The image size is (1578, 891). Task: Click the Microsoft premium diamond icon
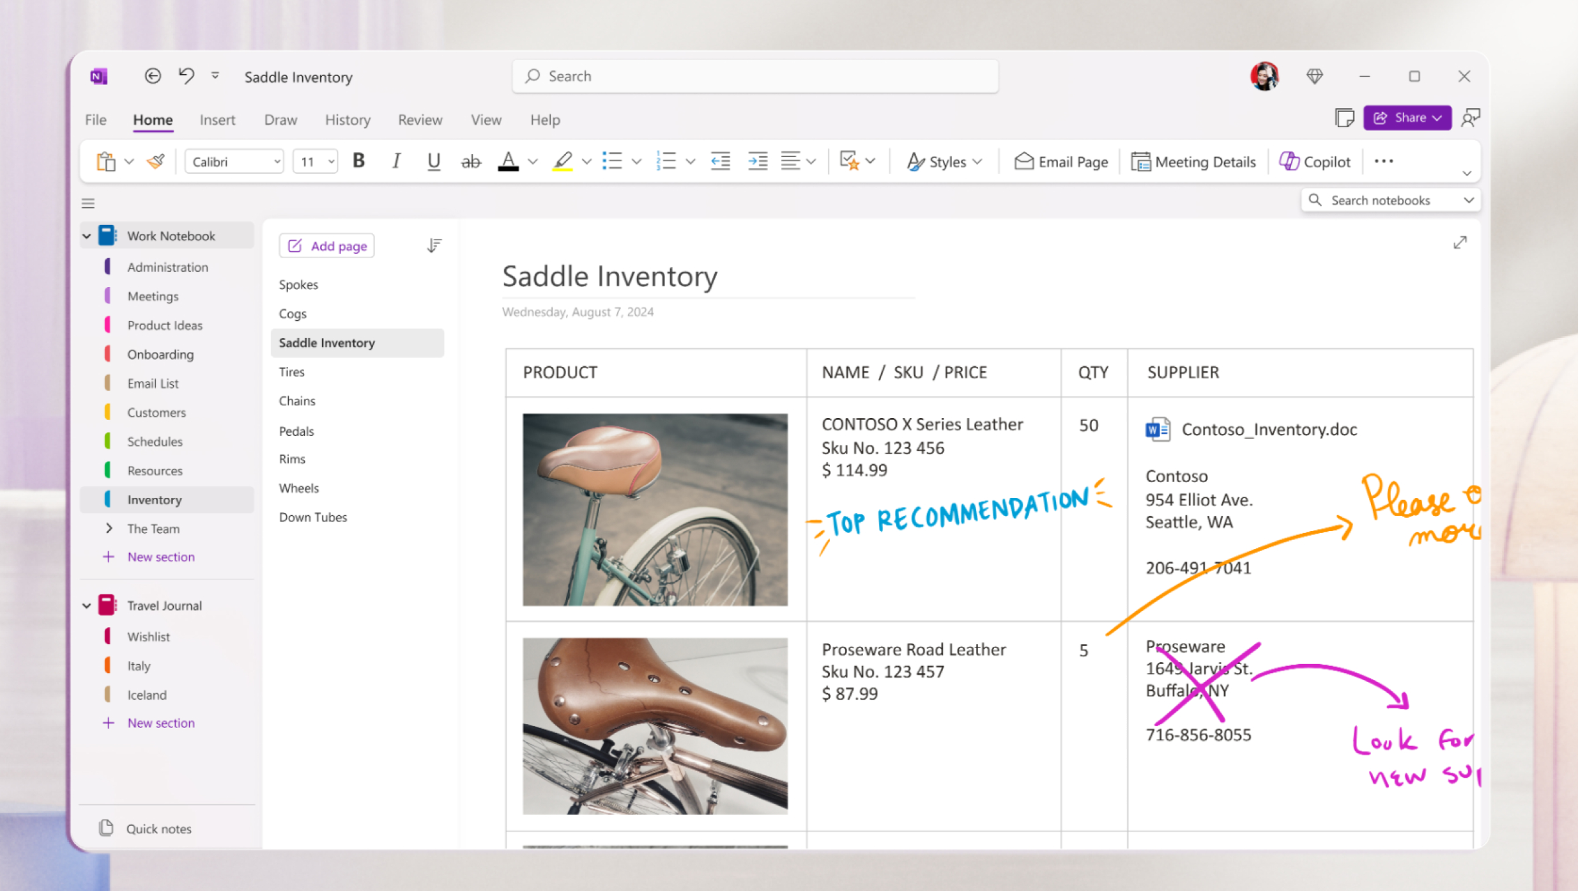click(x=1315, y=77)
